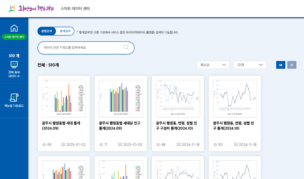Select the line chart thumbnail of 인구 구성비 통계 card
Screen dimensions: 304x179
coord(177,98)
